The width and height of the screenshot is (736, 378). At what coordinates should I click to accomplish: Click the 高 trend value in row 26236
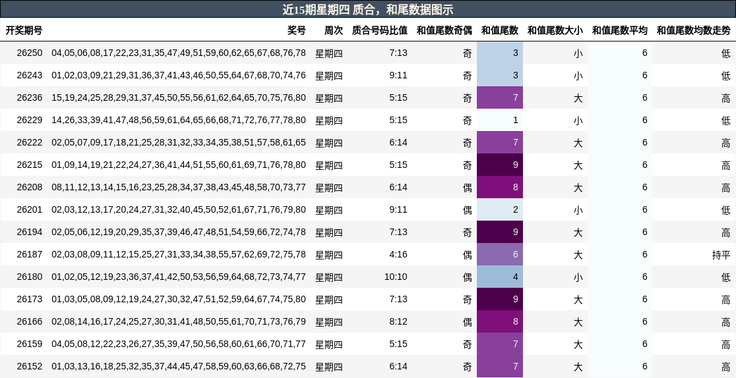(725, 98)
